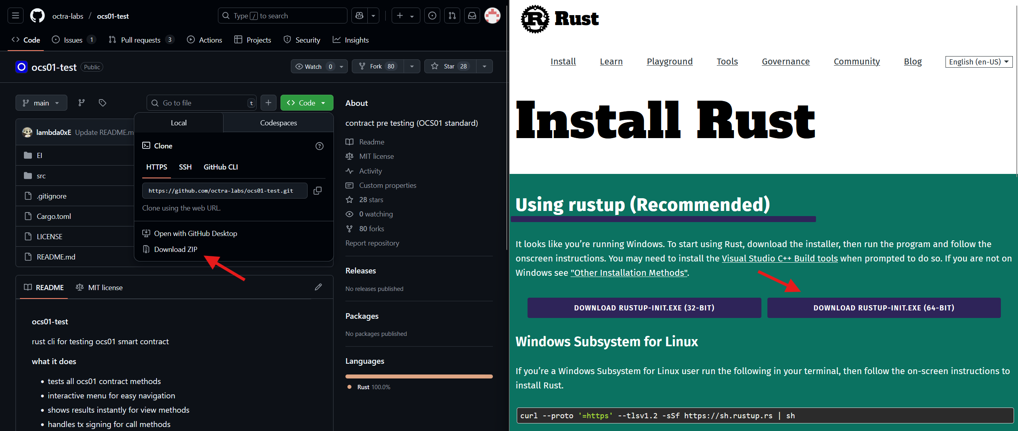Click the Go to file search field
Image resolution: width=1018 pixels, height=431 pixels.
click(x=202, y=103)
